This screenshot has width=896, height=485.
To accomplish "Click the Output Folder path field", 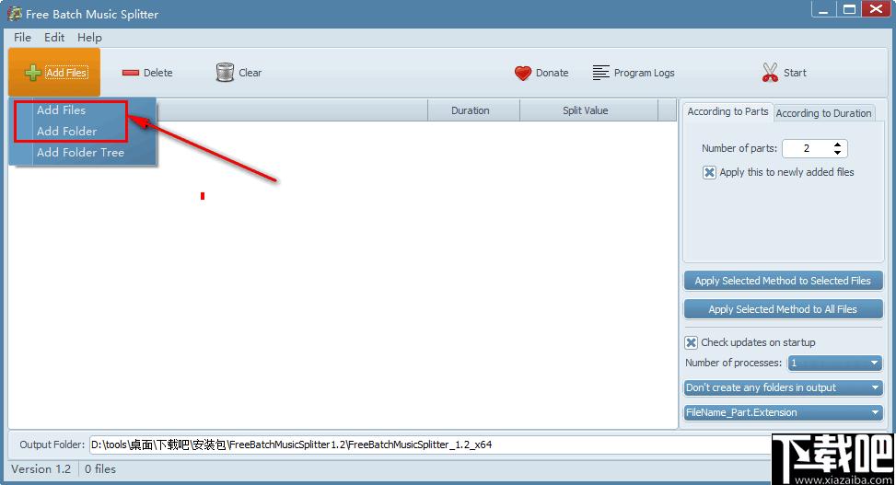I will (x=424, y=445).
